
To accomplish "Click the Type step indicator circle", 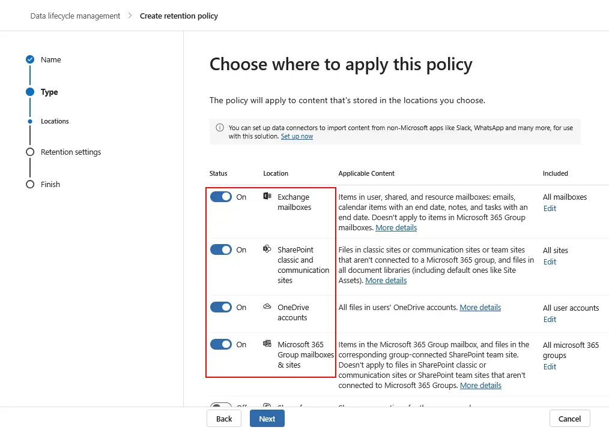I will coord(30,92).
